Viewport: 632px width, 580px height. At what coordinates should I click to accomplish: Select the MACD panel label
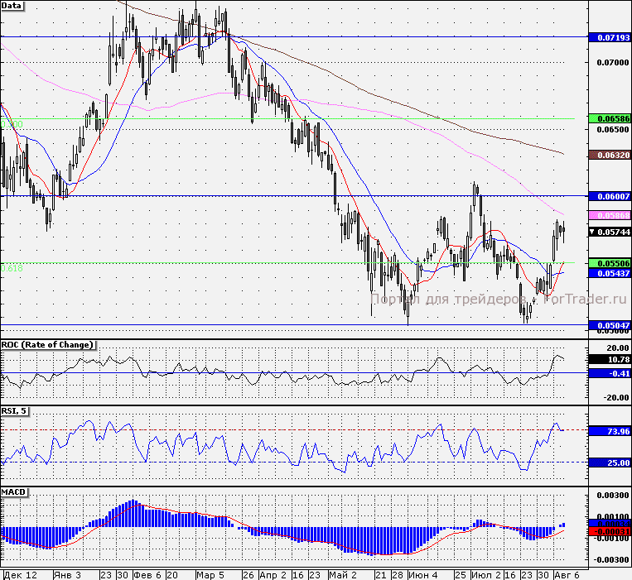14,492
